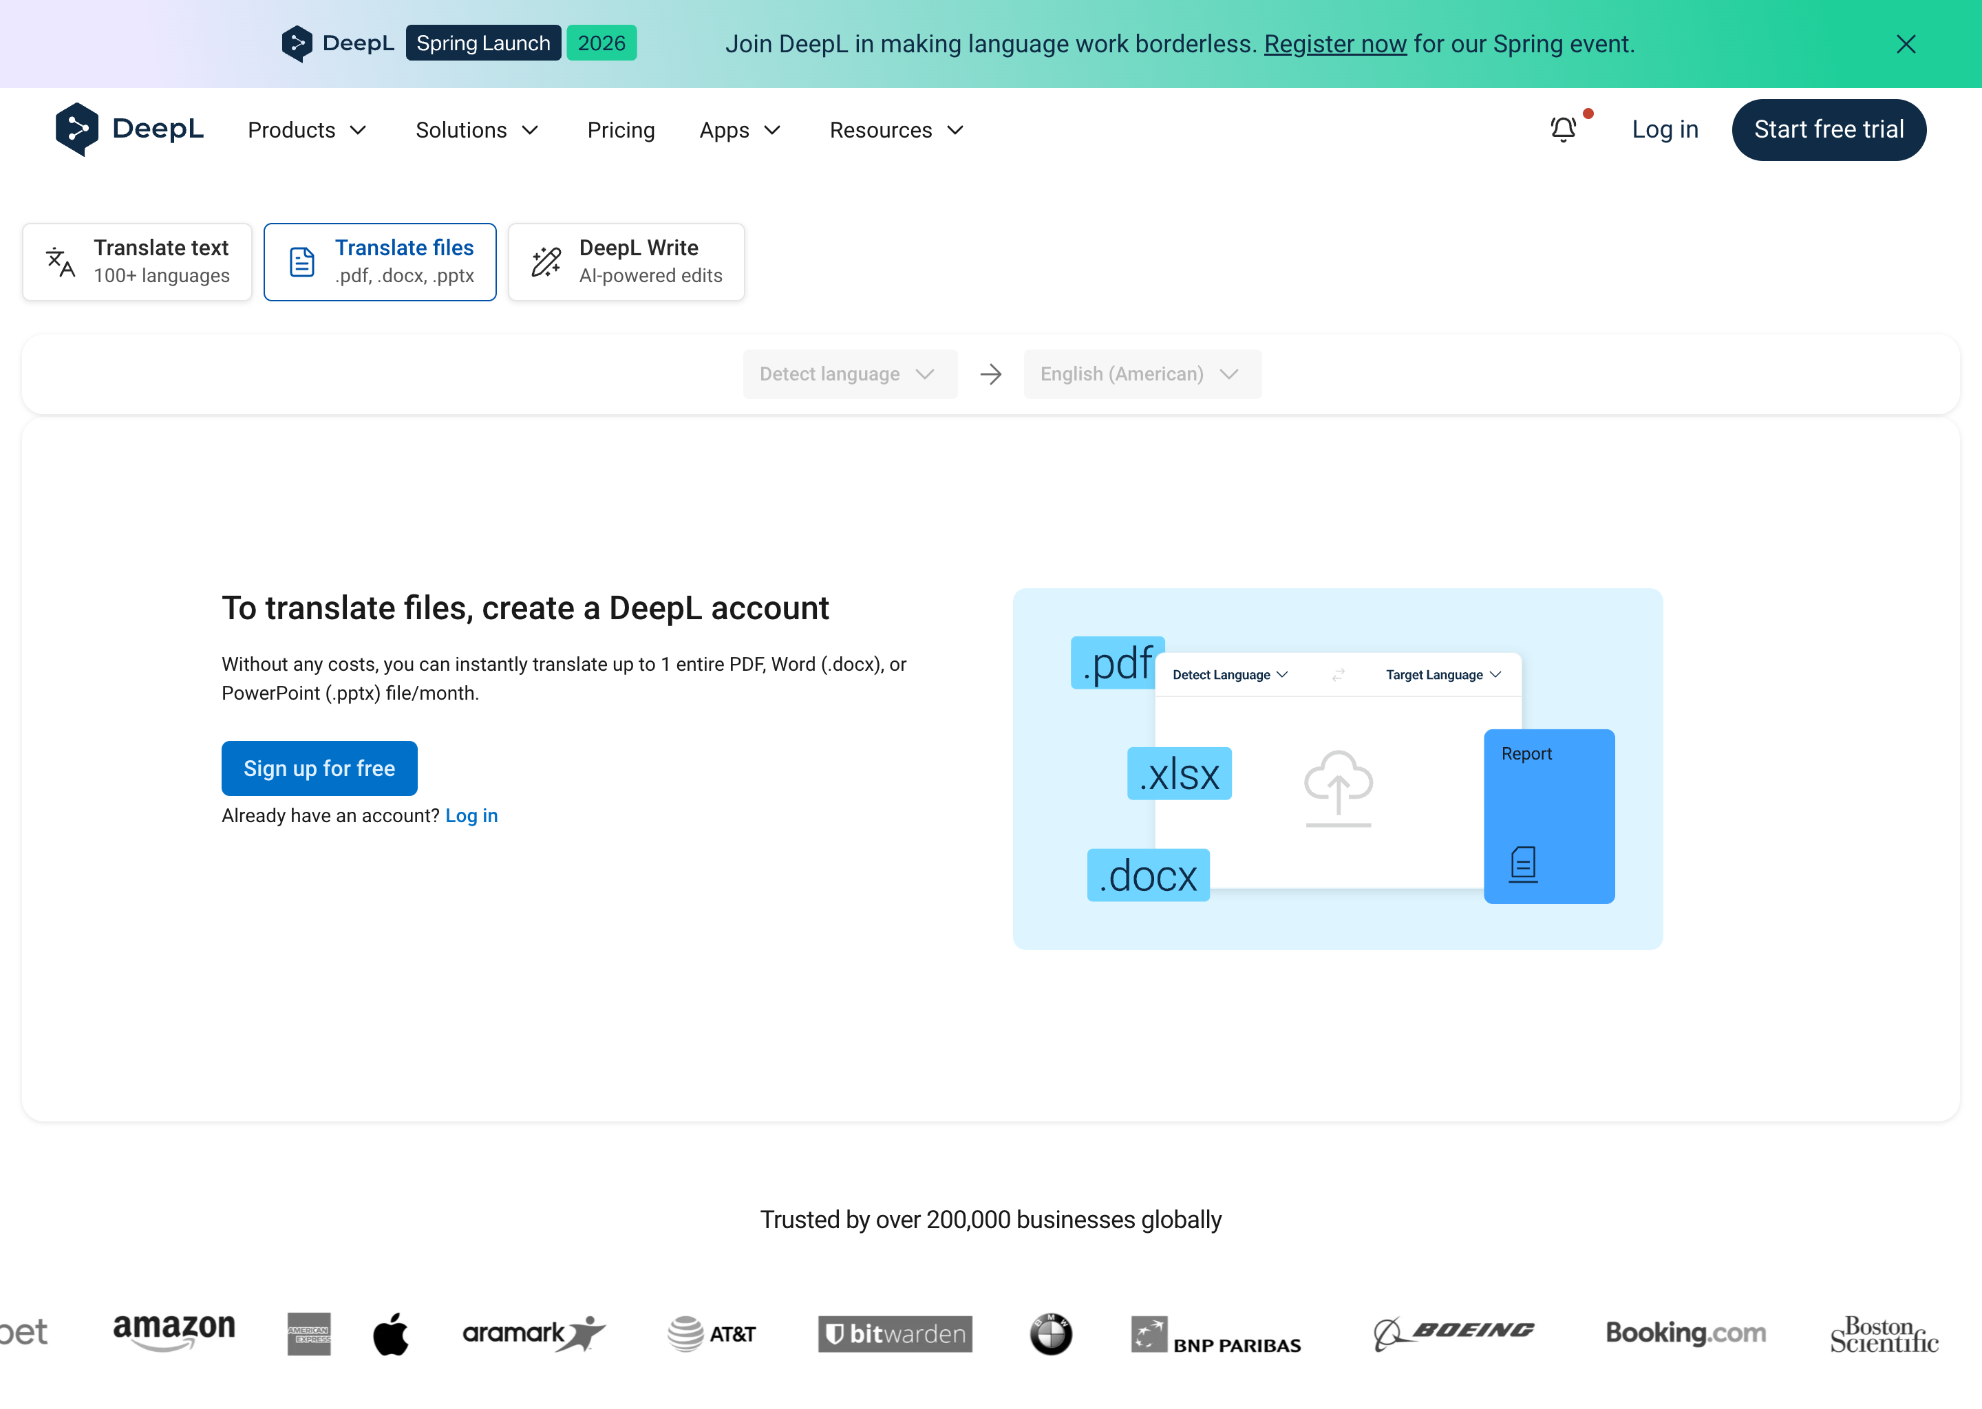Click the DeepL hexagon logo
The image size is (1982, 1409).
coord(77,129)
